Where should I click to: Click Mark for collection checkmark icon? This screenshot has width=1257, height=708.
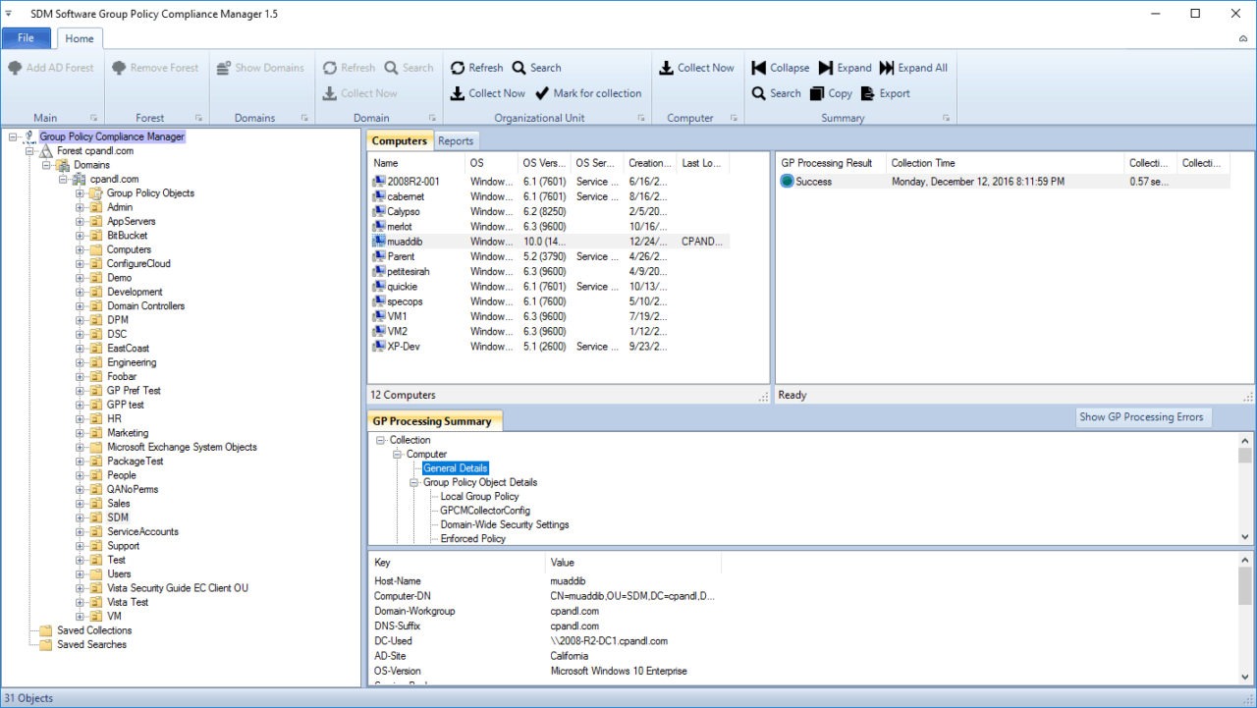(x=542, y=93)
